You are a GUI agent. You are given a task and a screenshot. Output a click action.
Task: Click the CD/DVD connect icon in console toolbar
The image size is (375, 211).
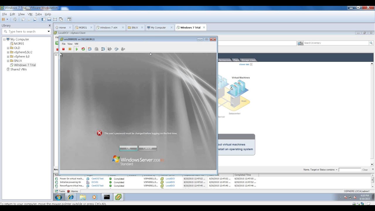[x=116, y=49]
